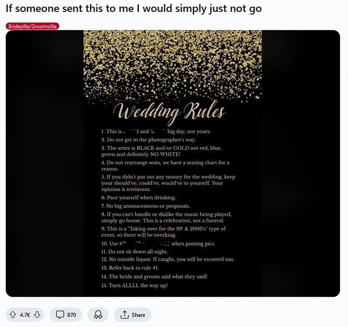Select the Bridezilla/Groomzilla flair tag

coord(33,26)
